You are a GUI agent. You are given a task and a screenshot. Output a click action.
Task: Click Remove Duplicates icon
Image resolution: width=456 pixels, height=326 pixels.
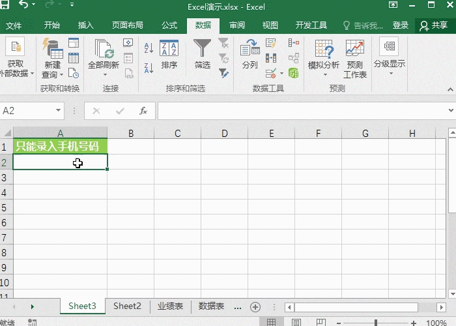271,58
